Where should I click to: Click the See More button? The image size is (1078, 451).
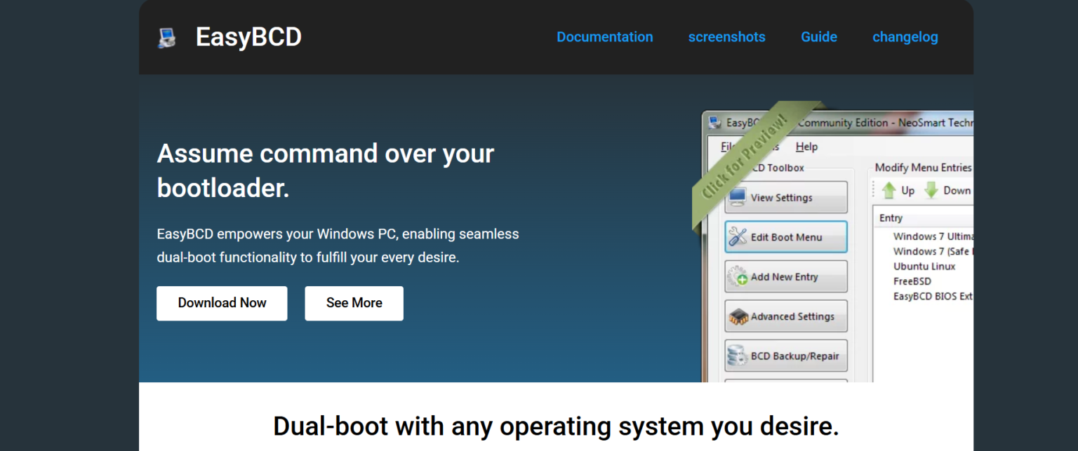click(354, 303)
